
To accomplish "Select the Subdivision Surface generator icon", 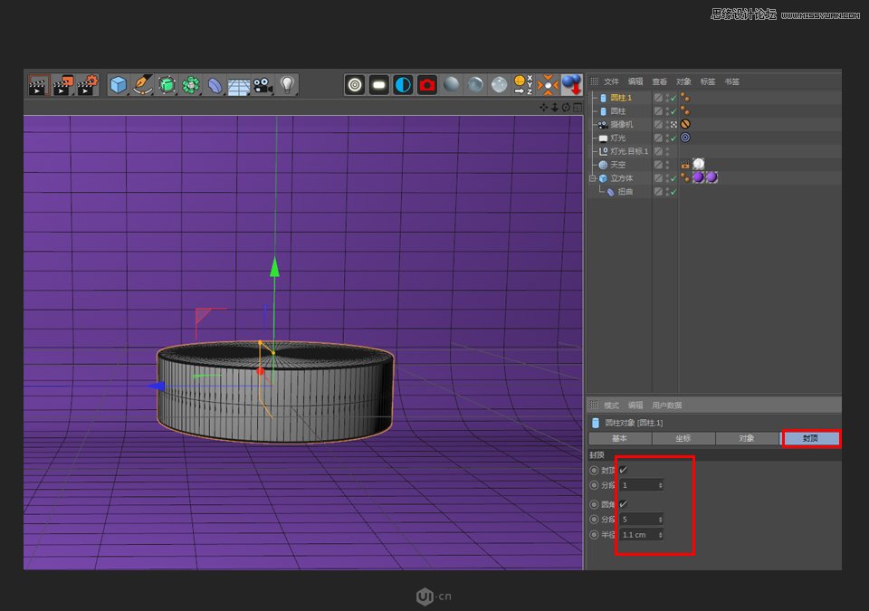I will click(x=168, y=84).
